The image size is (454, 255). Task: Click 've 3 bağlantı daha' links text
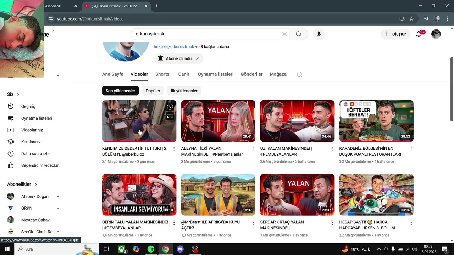point(212,47)
